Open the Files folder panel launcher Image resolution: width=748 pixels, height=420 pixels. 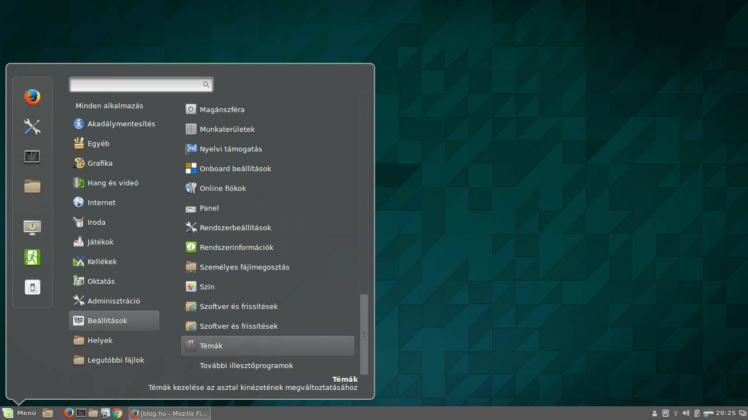[x=93, y=413]
